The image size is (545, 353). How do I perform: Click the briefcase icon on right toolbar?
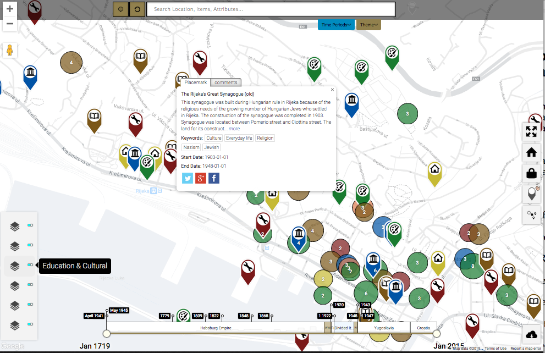click(x=531, y=173)
